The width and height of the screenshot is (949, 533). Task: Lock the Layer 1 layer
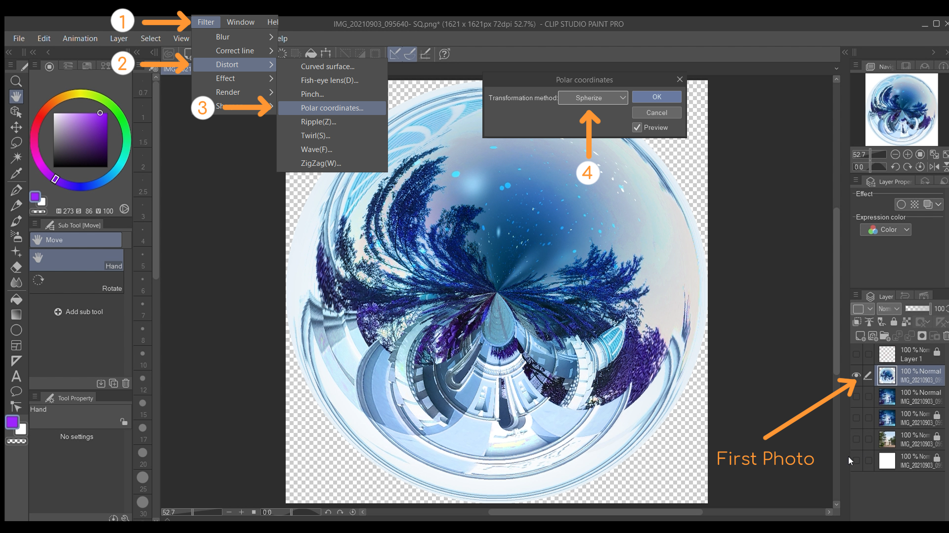tap(937, 353)
